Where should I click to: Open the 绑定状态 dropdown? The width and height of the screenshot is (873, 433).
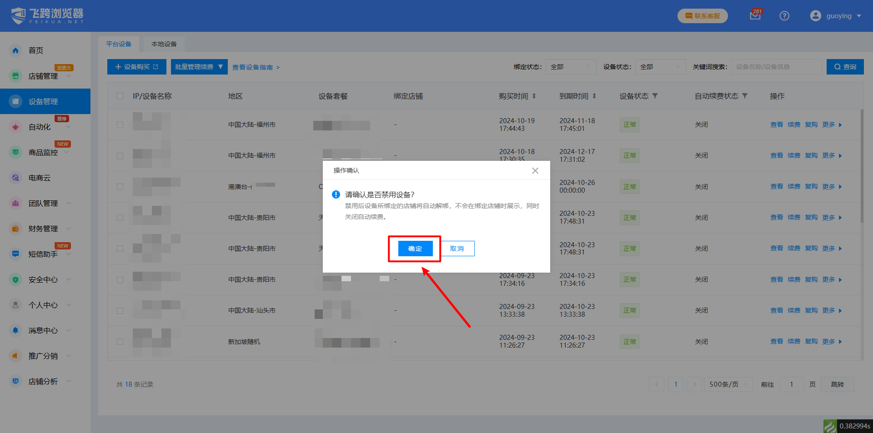click(x=571, y=67)
